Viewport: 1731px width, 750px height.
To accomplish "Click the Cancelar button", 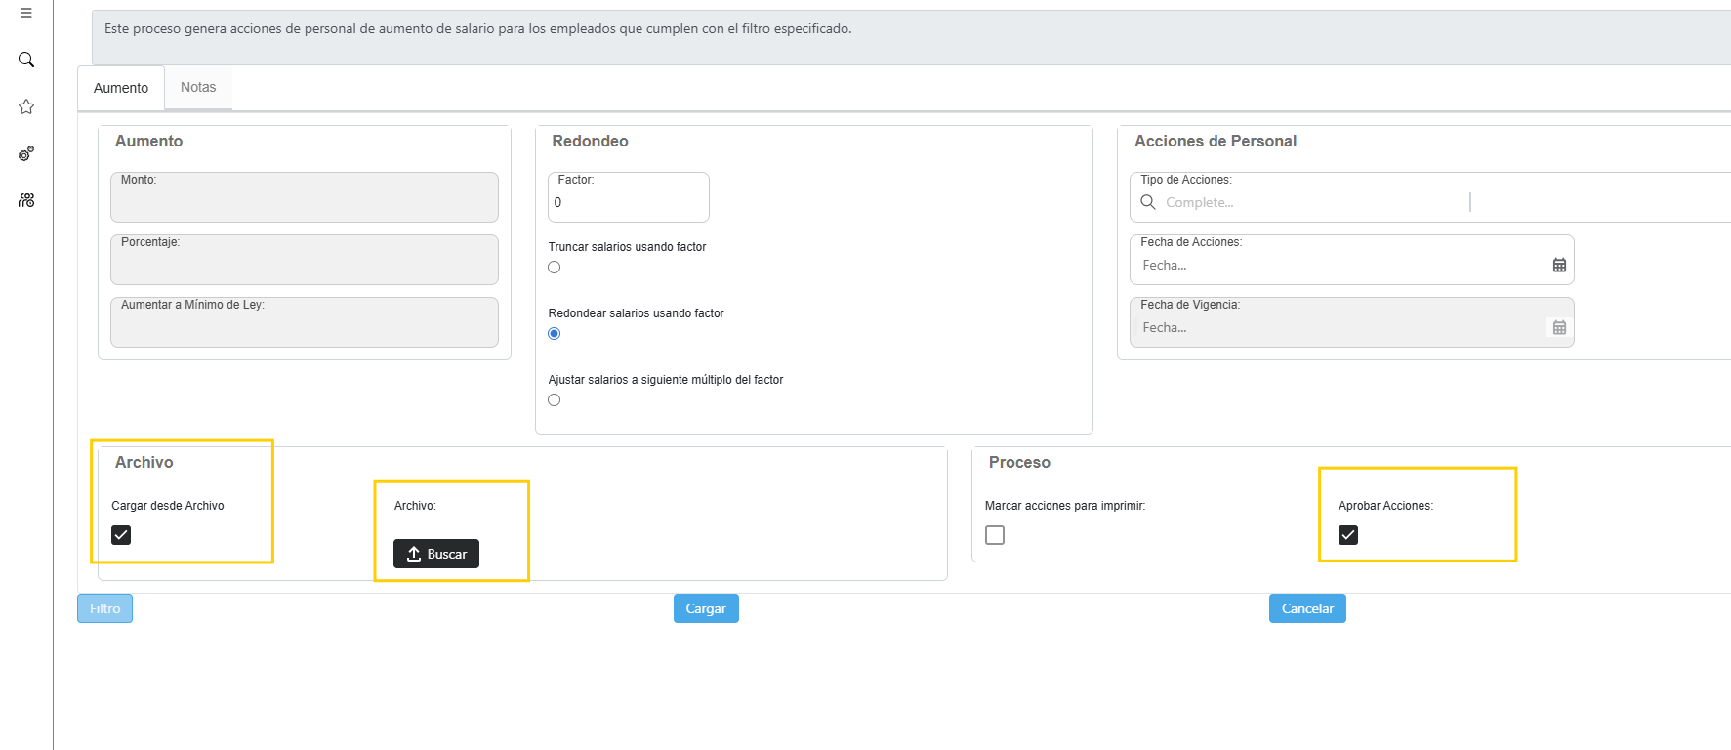I will coord(1307,608).
